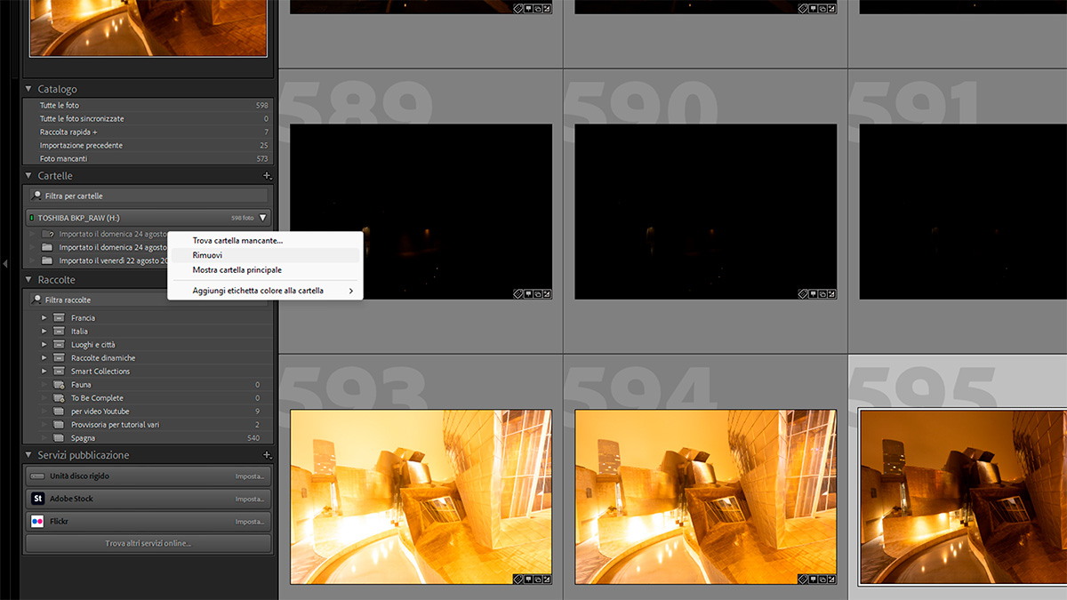Click the magnifier icon in Filtra raccolte
Image resolution: width=1067 pixels, height=600 pixels.
(x=37, y=300)
